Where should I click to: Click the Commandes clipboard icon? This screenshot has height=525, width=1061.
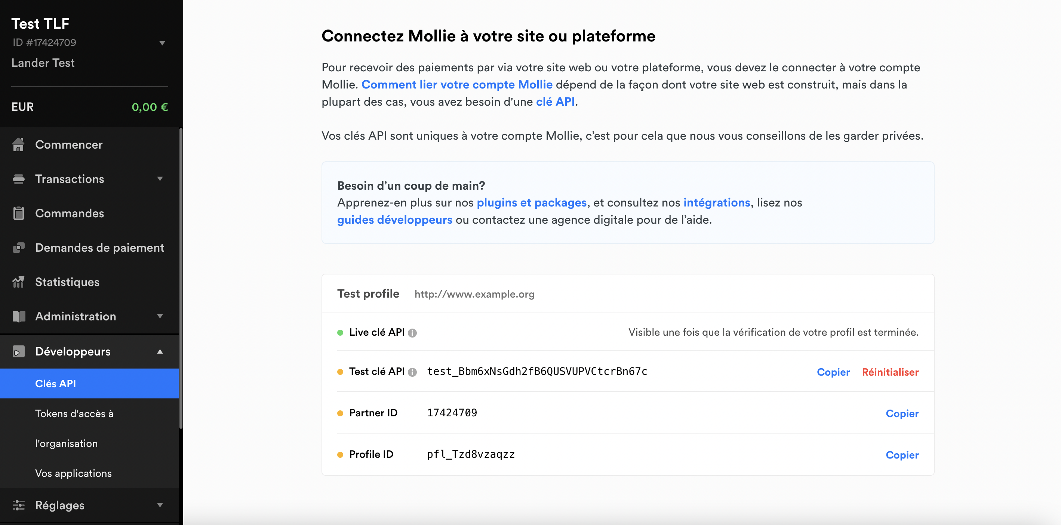tap(19, 213)
